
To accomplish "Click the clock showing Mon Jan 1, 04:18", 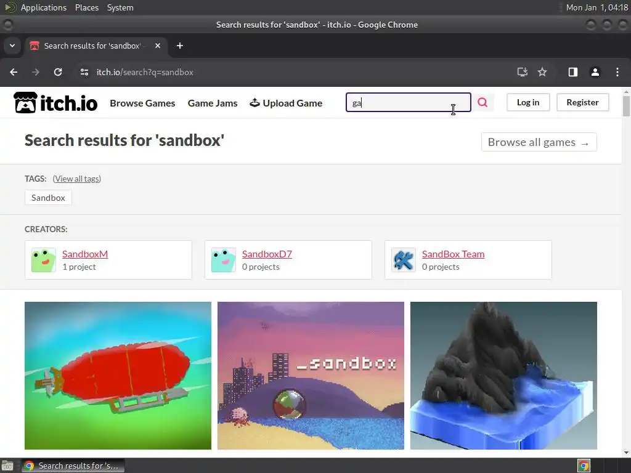I will [596, 7].
